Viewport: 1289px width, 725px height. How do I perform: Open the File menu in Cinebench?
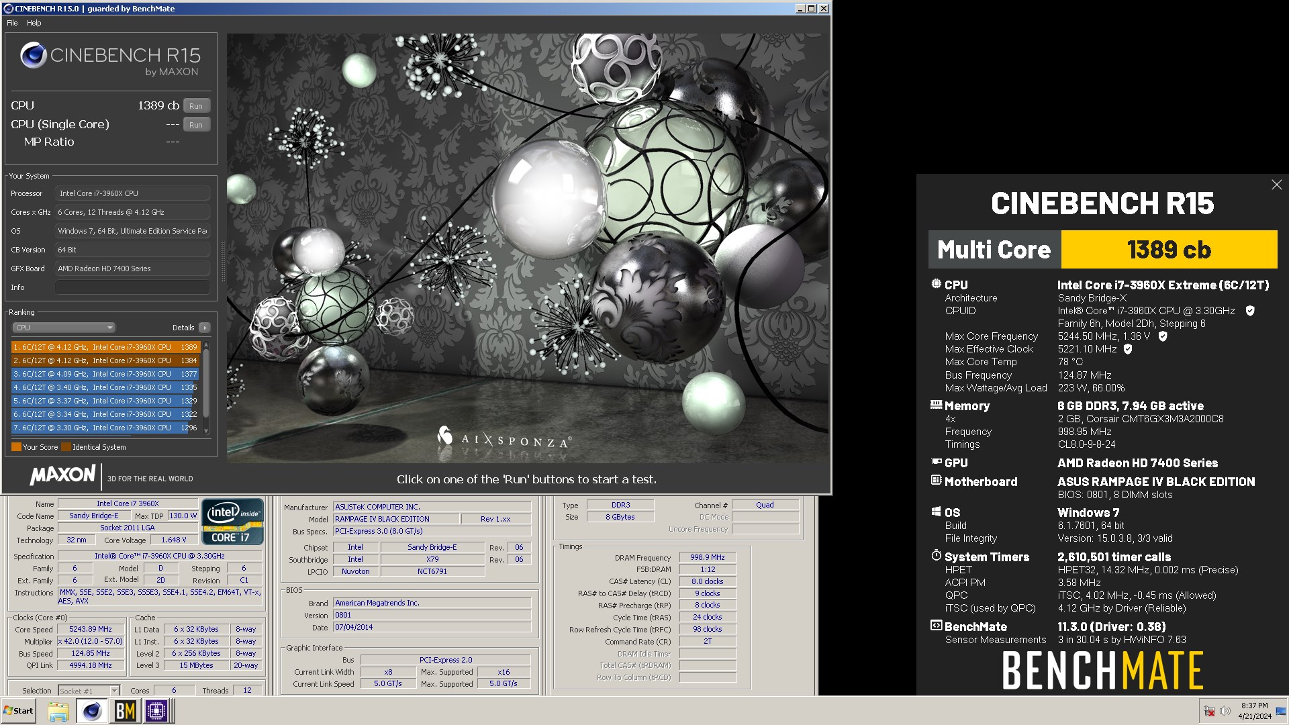12,23
